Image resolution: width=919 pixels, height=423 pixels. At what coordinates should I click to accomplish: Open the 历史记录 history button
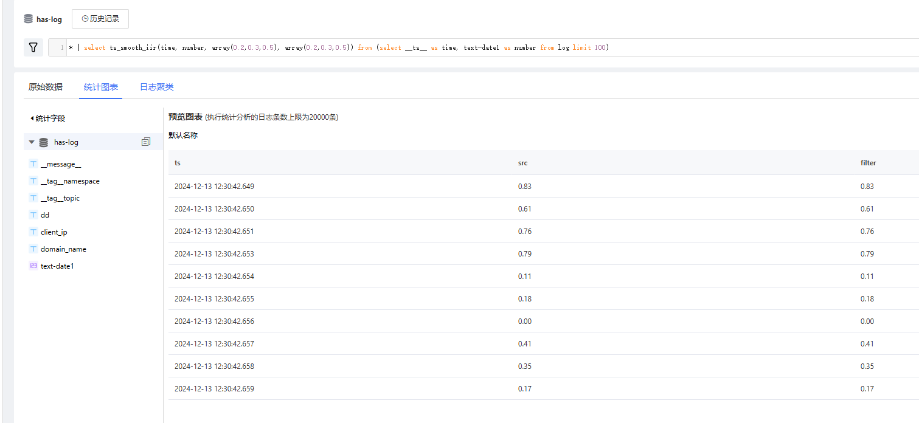point(100,19)
